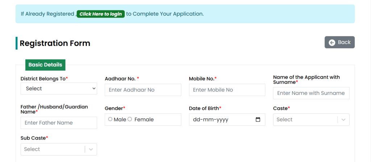371x162 pixels.
Task: Open the District Belongs To select box
Action: (59, 88)
